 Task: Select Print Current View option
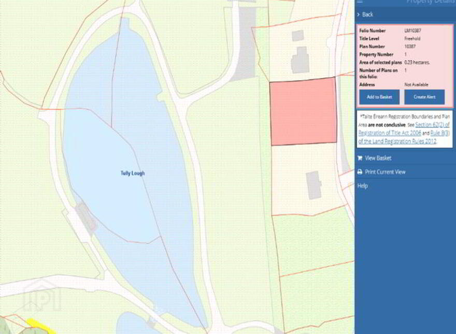[x=385, y=172]
